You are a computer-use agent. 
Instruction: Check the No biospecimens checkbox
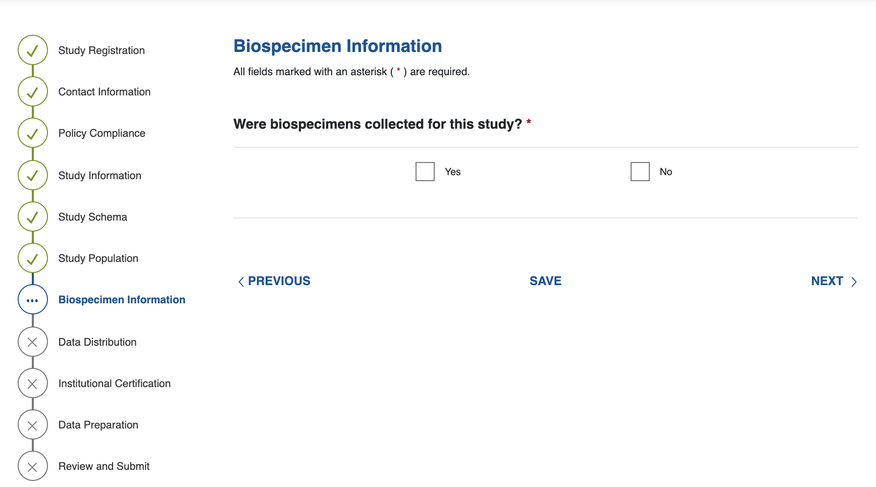click(640, 172)
